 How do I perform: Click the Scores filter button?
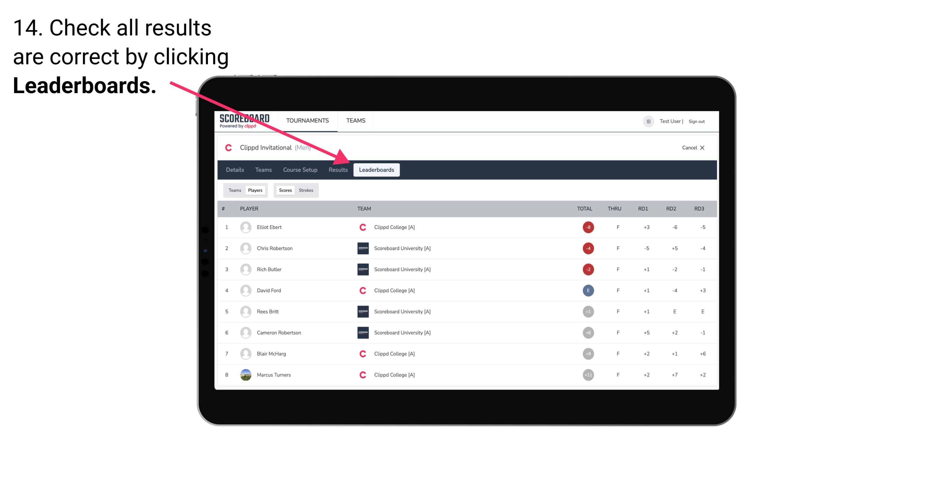pyautogui.click(x=285, y=190)
